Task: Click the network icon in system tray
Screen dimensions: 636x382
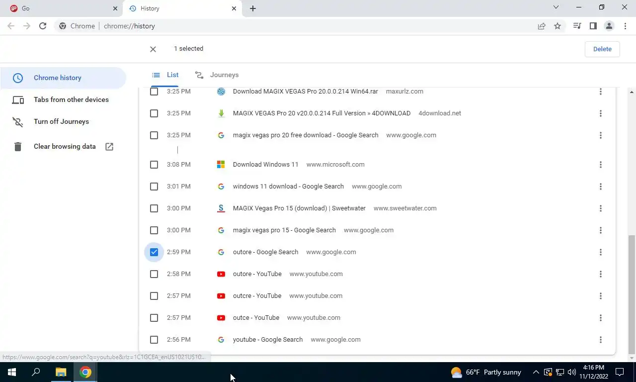Action: click(560, 372)
